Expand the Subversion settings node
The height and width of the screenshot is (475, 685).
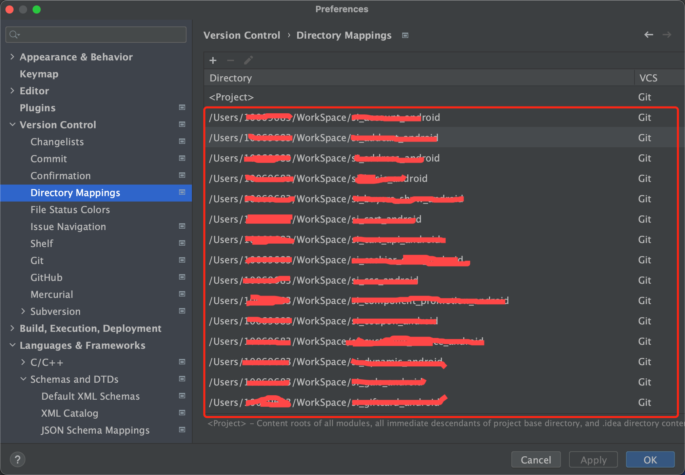pyautogui.click(x=23, y=311)
